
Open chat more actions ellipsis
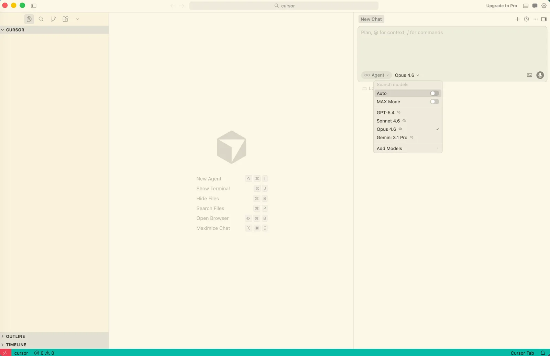[x=536, y=19]
